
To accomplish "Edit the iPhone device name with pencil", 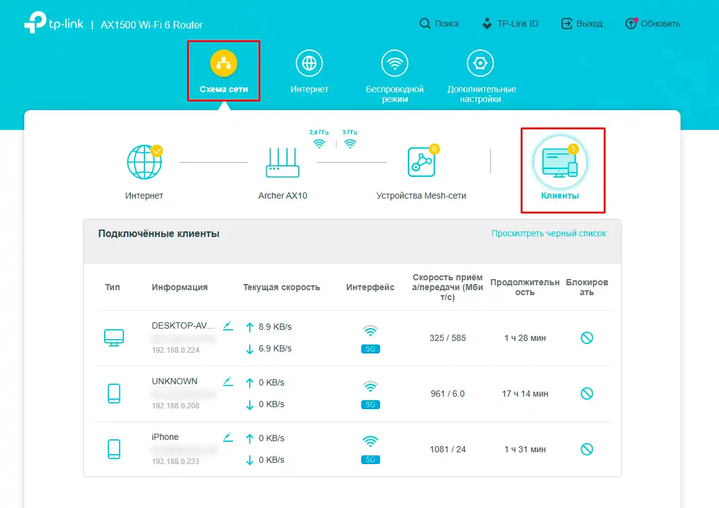I will pyautogui.click(x=228, y=437).
